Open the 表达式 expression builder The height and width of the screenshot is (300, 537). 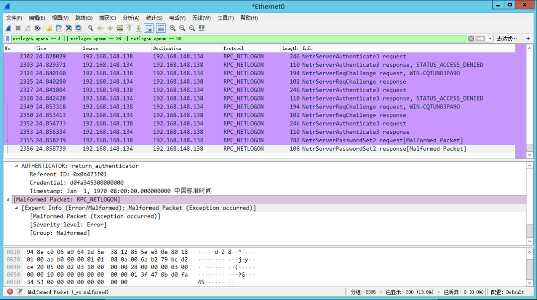click(507, 39)
